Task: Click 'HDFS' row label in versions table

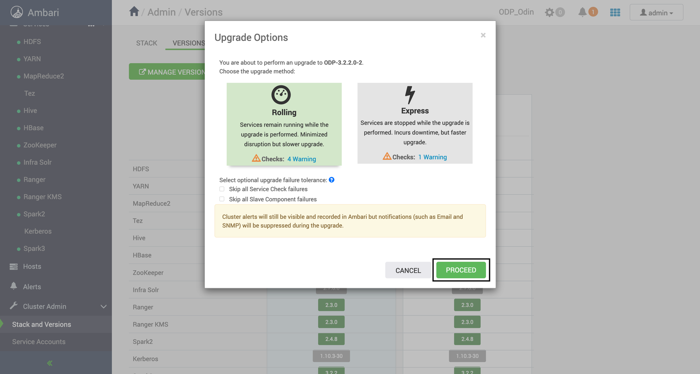Action: click(141, 169)
